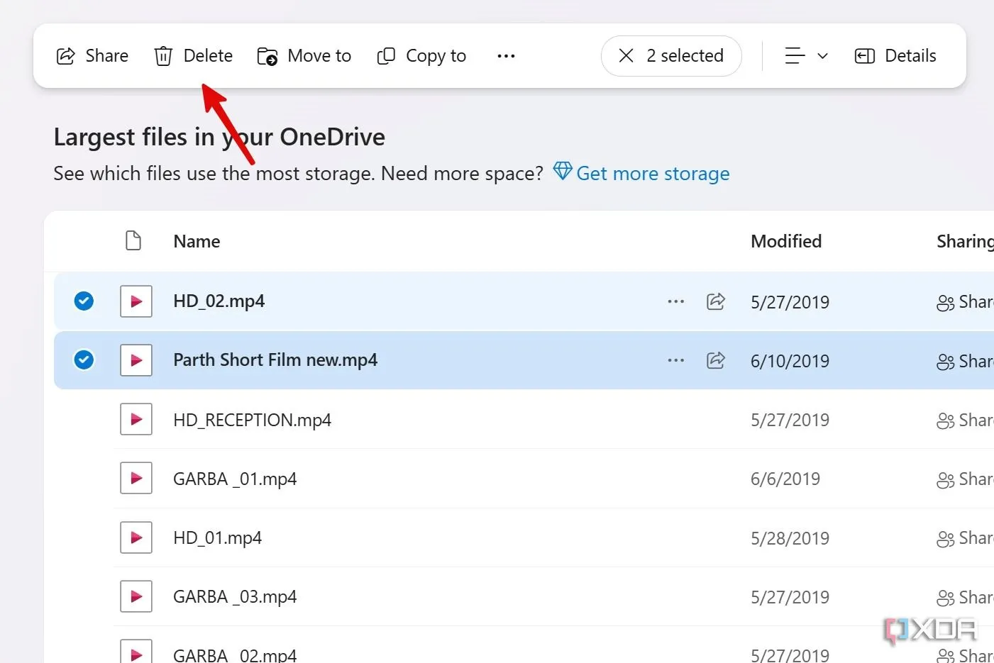
Task: Open file name HD_01.mp4
Action: (217, 538)
